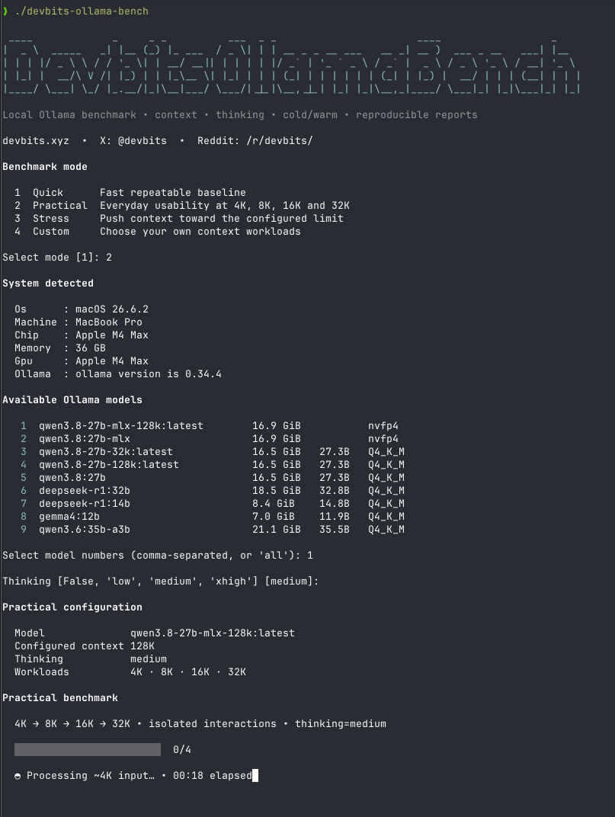Viewport: 615px width, 817px height.
Task: Click the Practical benchmark heading
Action: click(60, 698)
